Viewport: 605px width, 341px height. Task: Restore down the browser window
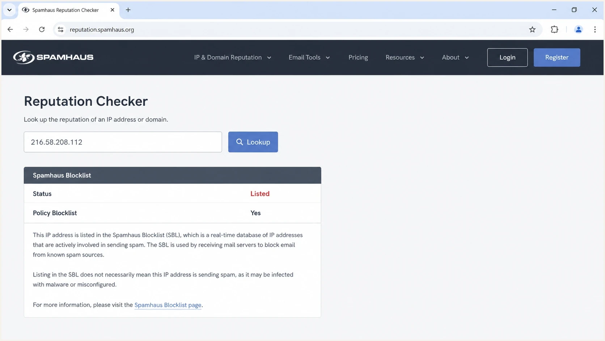(574, 10)
